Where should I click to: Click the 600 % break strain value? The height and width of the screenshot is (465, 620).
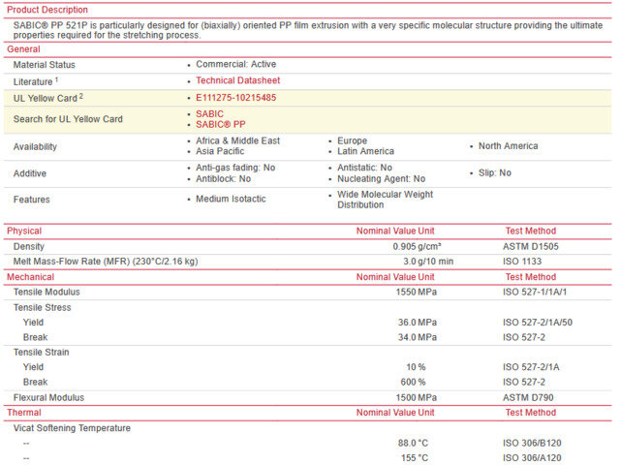point(414,383)
